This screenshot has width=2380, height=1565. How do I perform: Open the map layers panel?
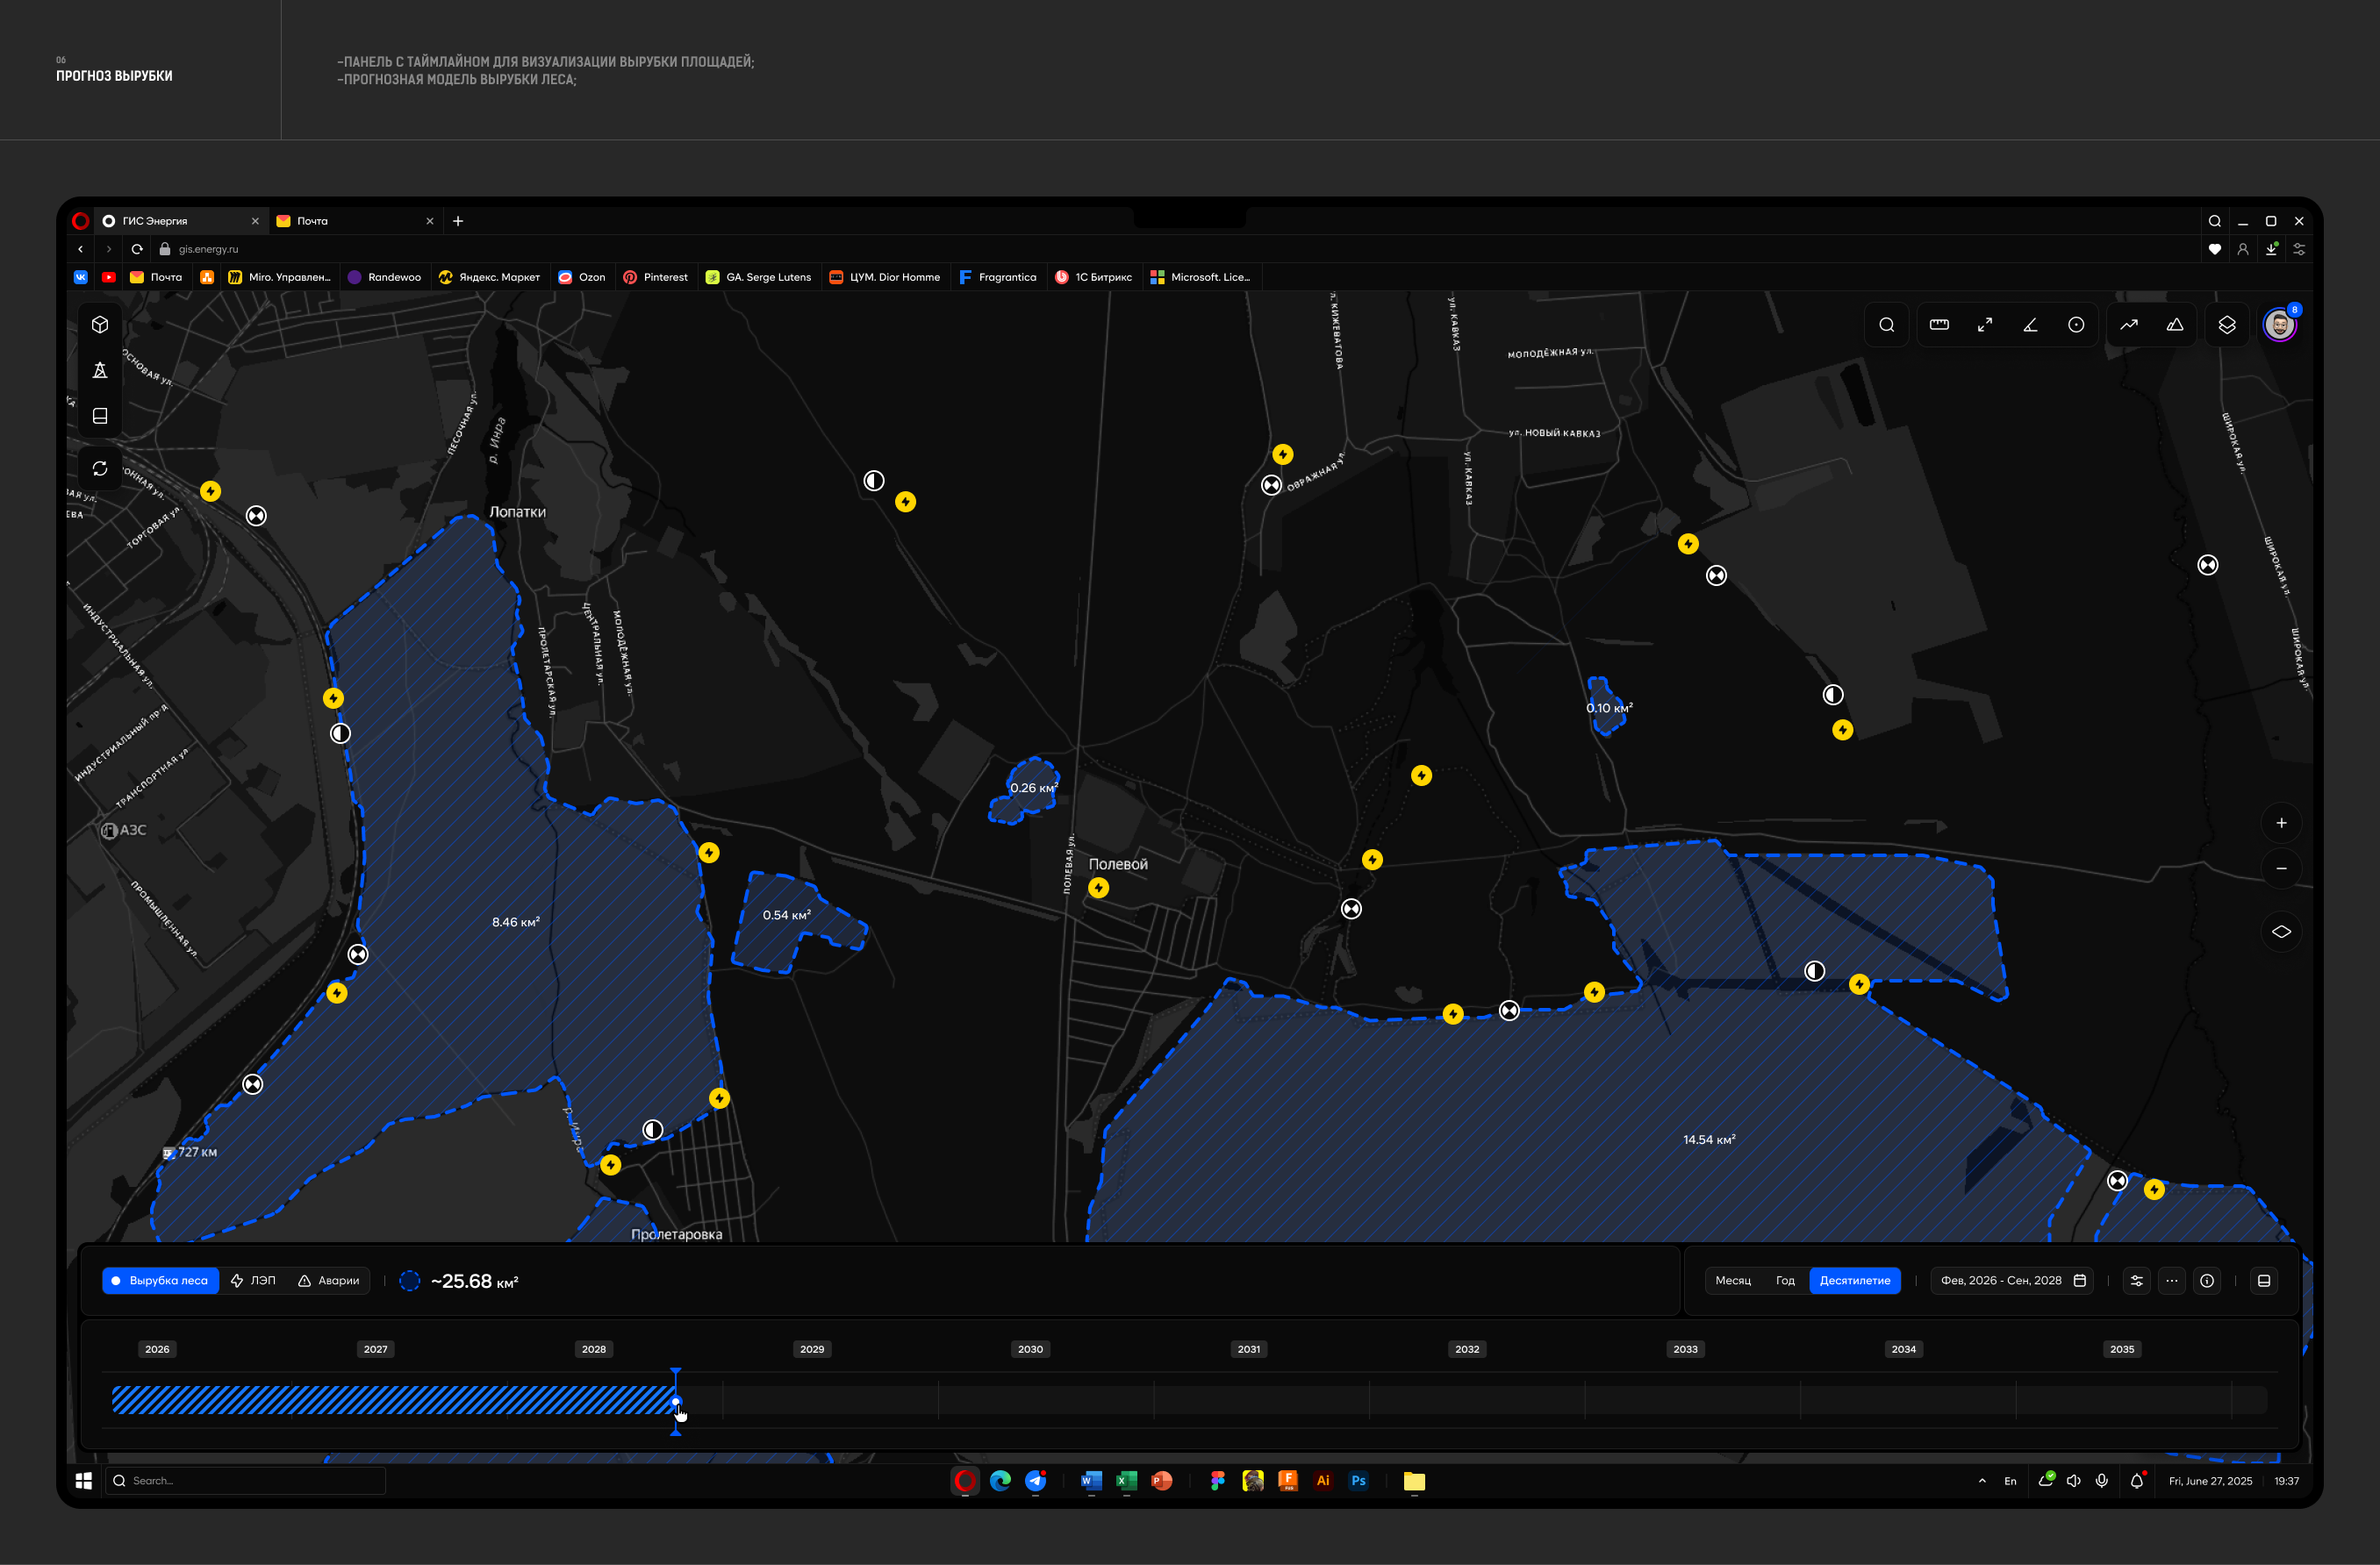pyautogui.click(x=2226, y=325)
